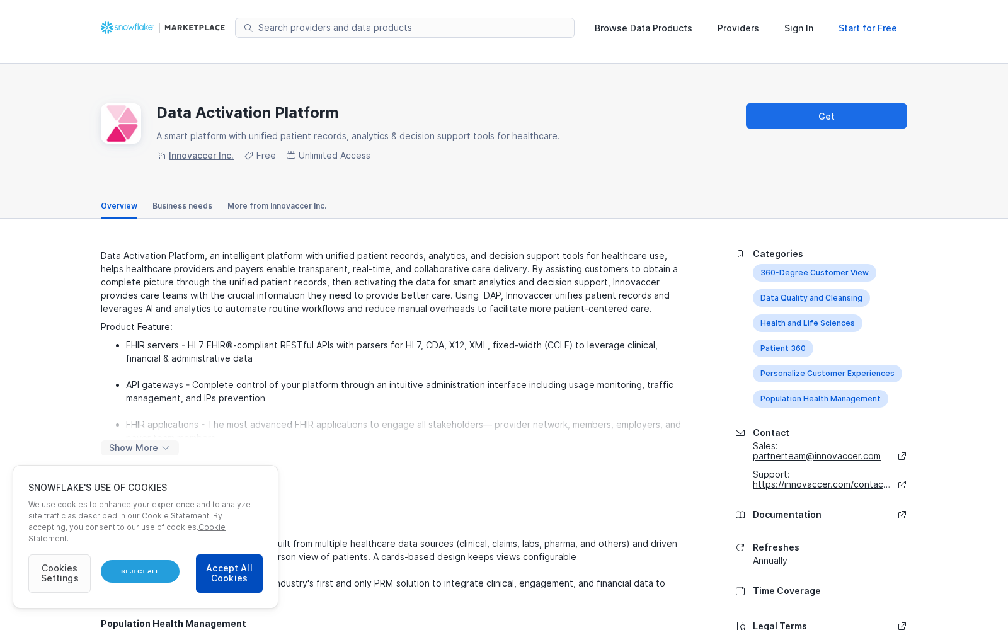Screen dimensions: 1008x630
Task: Open the Innovaccer Inc. provider link
Action: [x=201, y=156]
